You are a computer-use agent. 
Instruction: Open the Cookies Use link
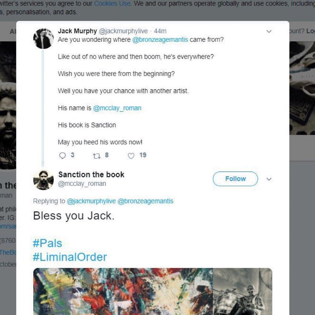[x=112, y=3]
